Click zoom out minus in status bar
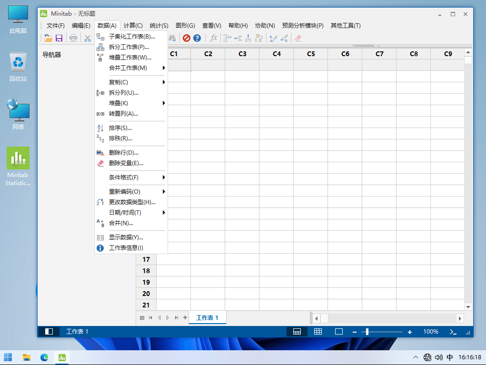The height and width of the screenshot is (365, 486). (355, 332)
